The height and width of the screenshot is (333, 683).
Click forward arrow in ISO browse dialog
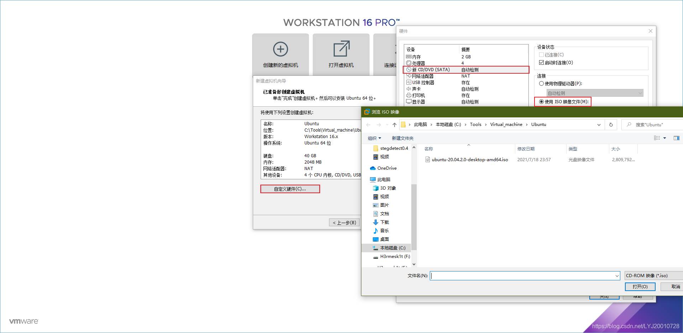click(x=379, y=125)
